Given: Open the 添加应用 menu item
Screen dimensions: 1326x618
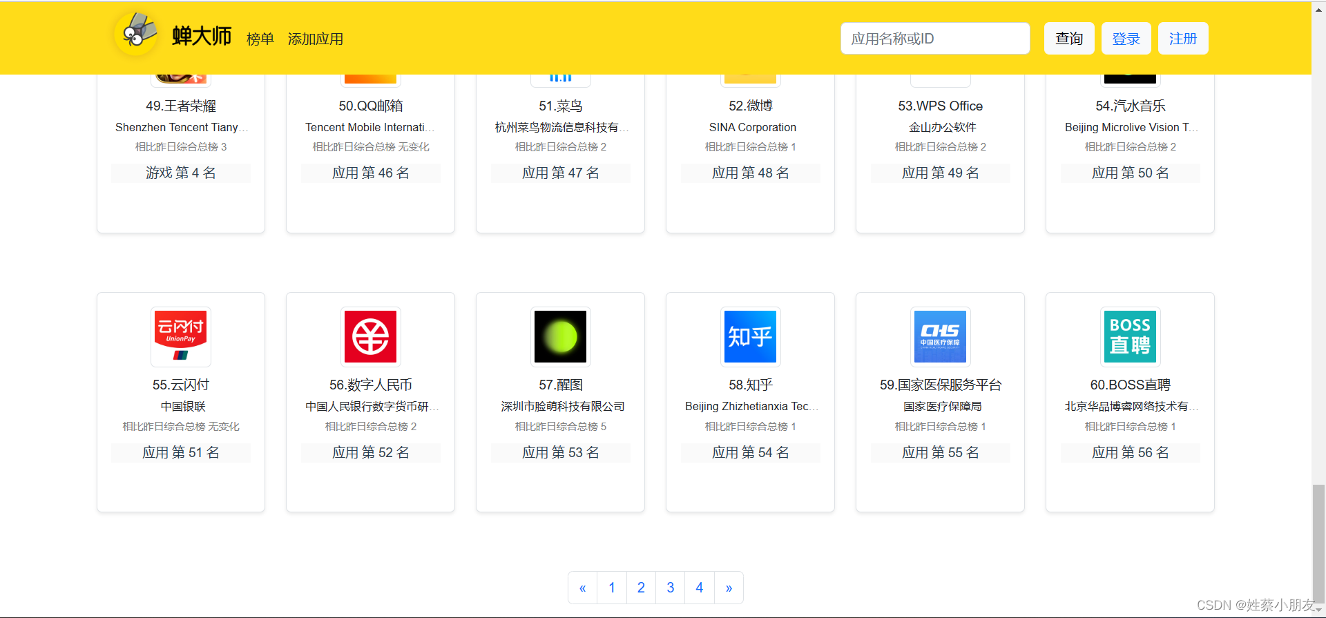Looking at the screenshot, I should (x=316, y=39).
